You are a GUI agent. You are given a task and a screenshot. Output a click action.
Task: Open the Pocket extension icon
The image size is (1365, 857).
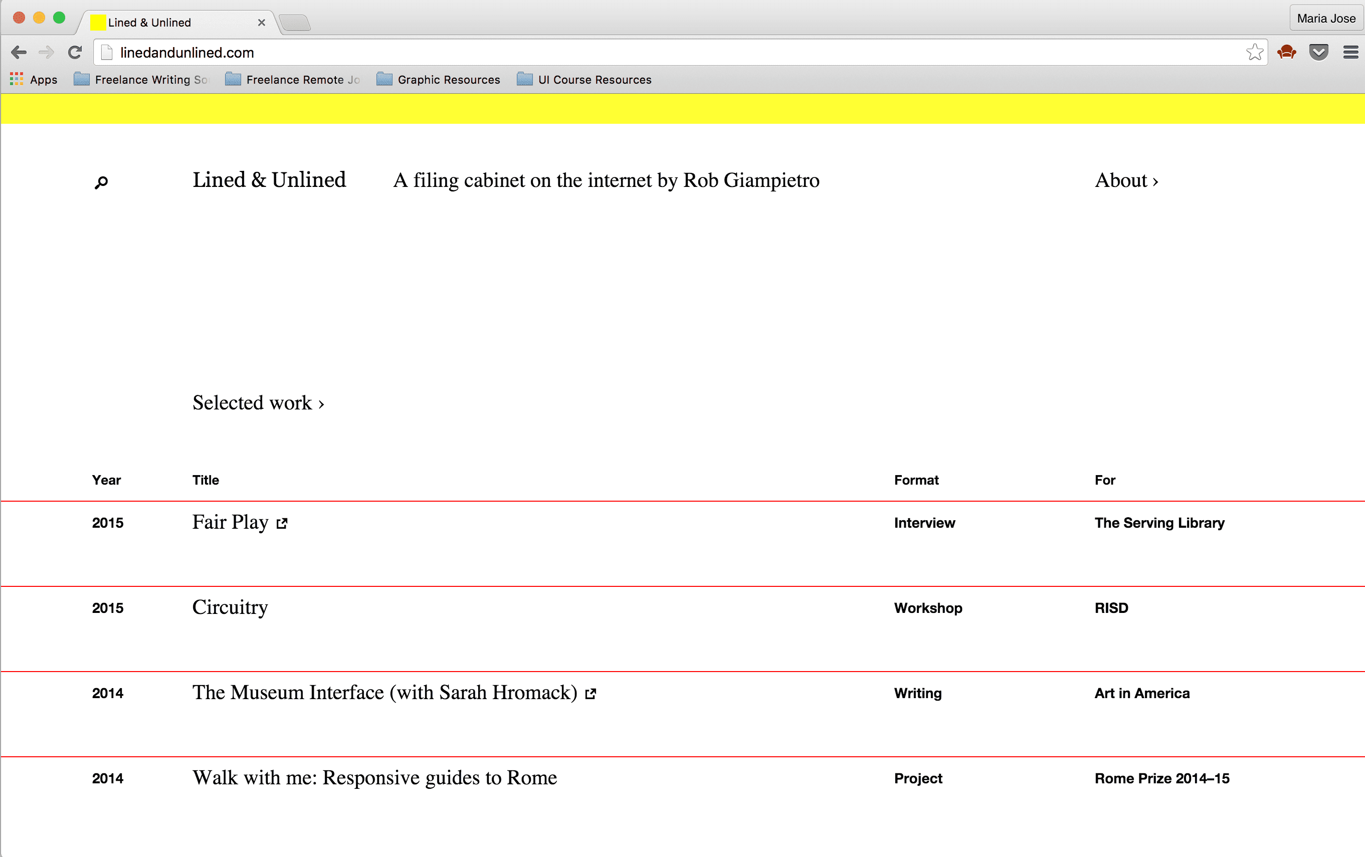pos(1318,53)
